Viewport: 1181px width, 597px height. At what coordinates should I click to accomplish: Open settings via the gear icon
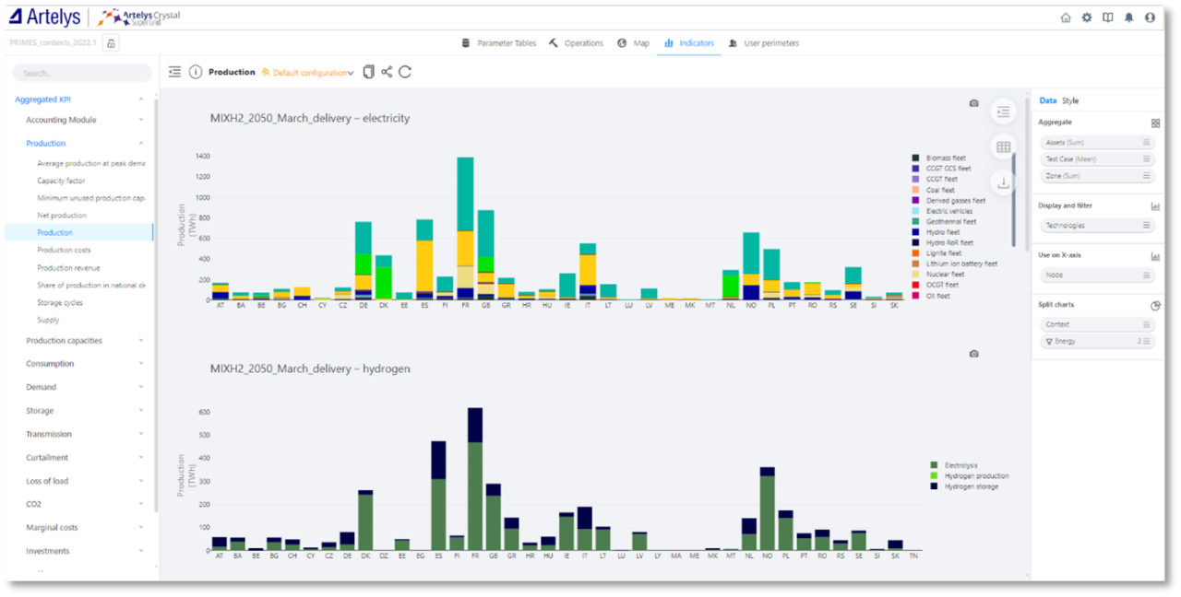pyautogui.click(x=1087, y=18)
